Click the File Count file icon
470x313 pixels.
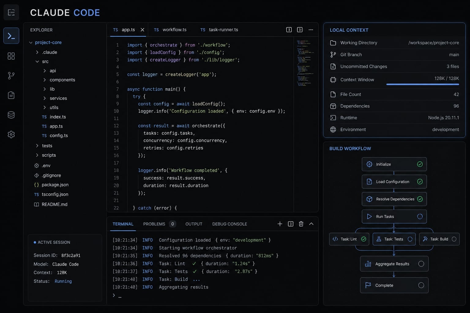tap(333, 94)
